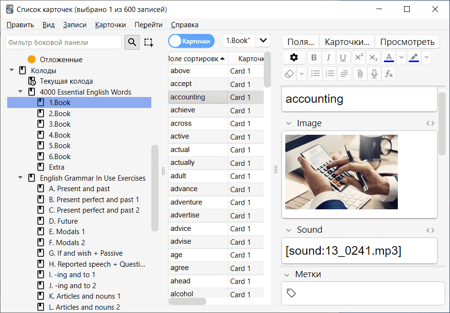This screenshot has width=450, height=313.
Task: Open the deck search dropdown arrow
Action: pyautogui.click(x=263, y=41)
